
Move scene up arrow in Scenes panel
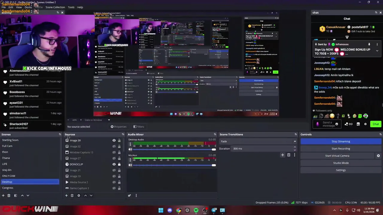tap(22, 196)
